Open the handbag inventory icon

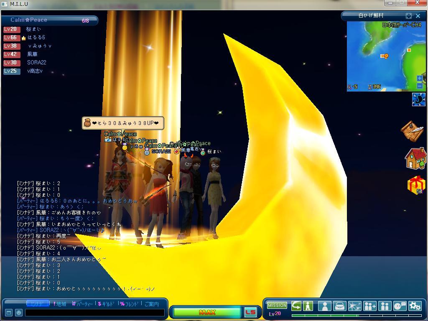[339, 306]
